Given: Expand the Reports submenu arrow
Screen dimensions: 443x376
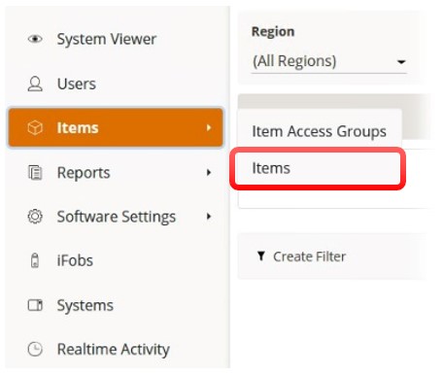Looking at the screenshot, I should tap(209, 172).
